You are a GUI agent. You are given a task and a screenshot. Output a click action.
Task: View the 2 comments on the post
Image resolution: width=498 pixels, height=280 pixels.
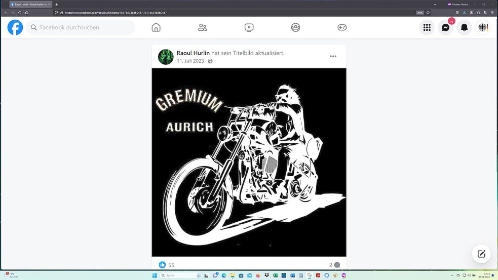point(334,265)
